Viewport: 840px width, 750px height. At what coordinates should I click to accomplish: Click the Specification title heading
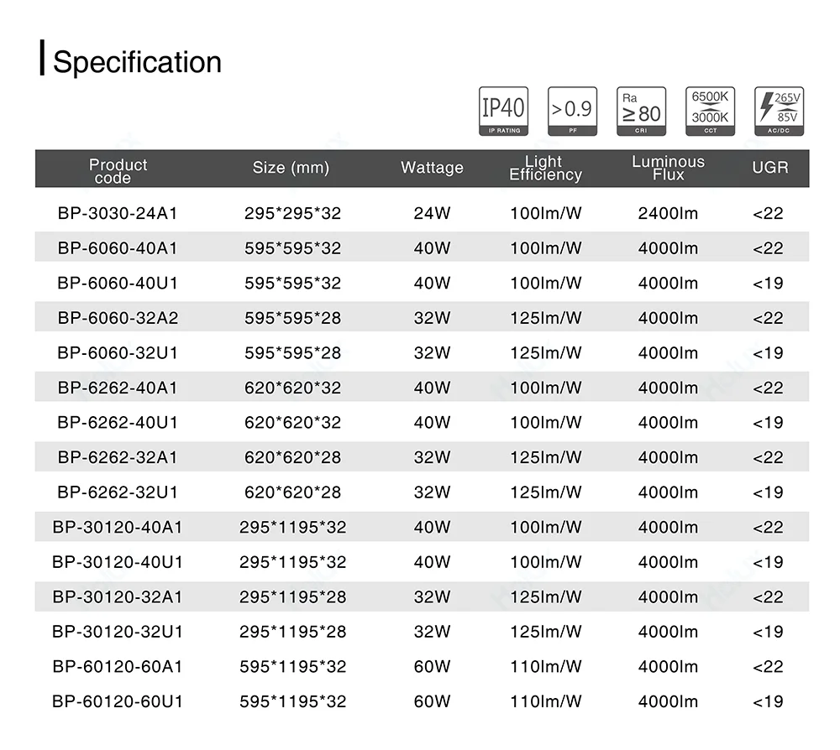pos(137,62)
